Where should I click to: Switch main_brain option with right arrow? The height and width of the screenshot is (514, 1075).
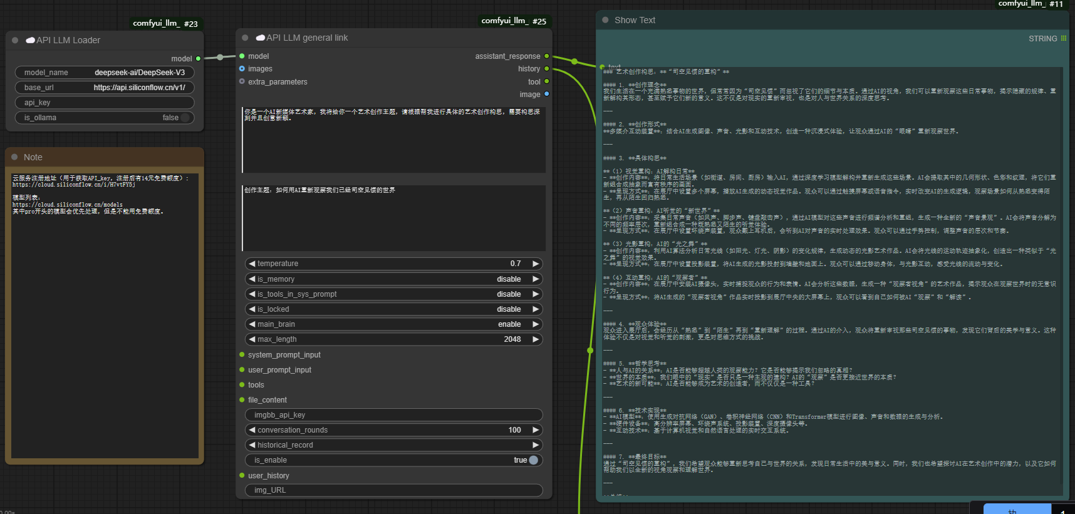(536, 324)
